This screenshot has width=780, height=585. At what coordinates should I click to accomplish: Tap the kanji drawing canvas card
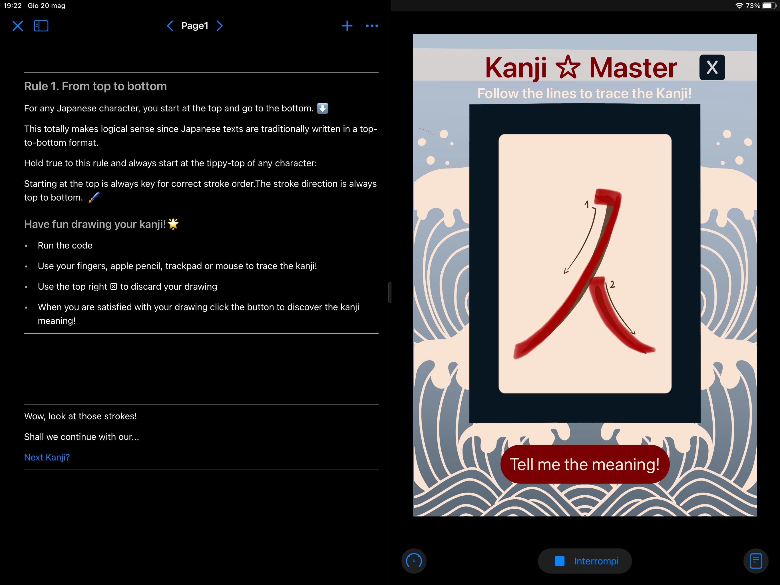point(585,264)
